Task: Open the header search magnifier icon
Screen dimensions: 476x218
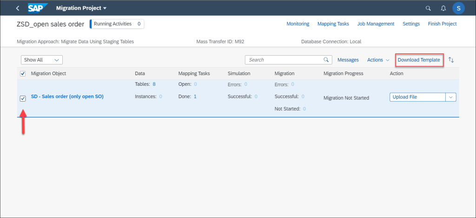Action: pyautogui.click(x=428, y=8)
